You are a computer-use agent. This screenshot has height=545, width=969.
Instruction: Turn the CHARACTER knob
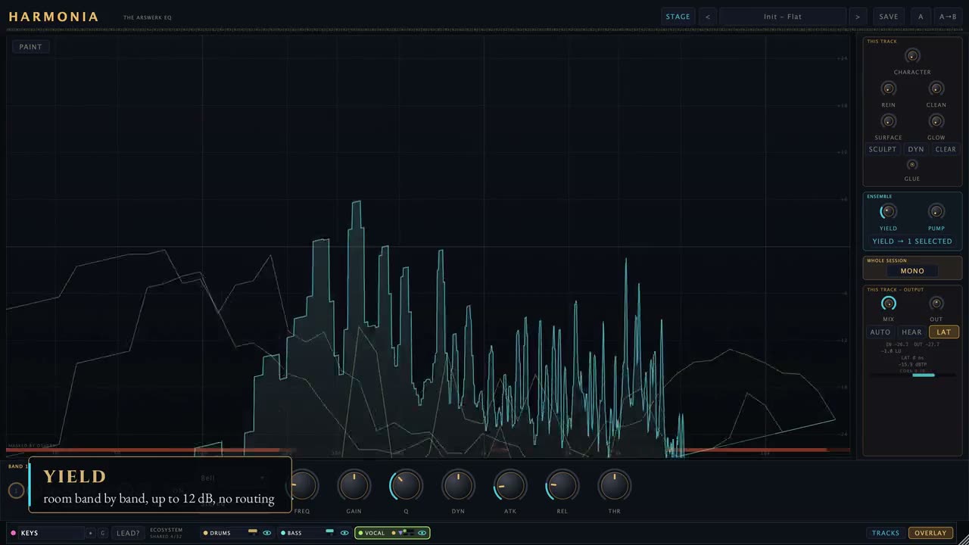[x=912, y=55]
